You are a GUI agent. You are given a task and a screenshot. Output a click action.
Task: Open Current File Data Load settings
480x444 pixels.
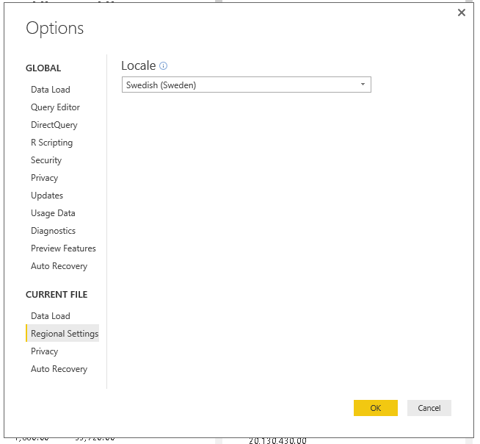(51, 316)
